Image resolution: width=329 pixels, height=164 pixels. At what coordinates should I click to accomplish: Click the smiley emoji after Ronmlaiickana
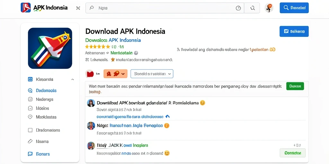pos(202,103)
